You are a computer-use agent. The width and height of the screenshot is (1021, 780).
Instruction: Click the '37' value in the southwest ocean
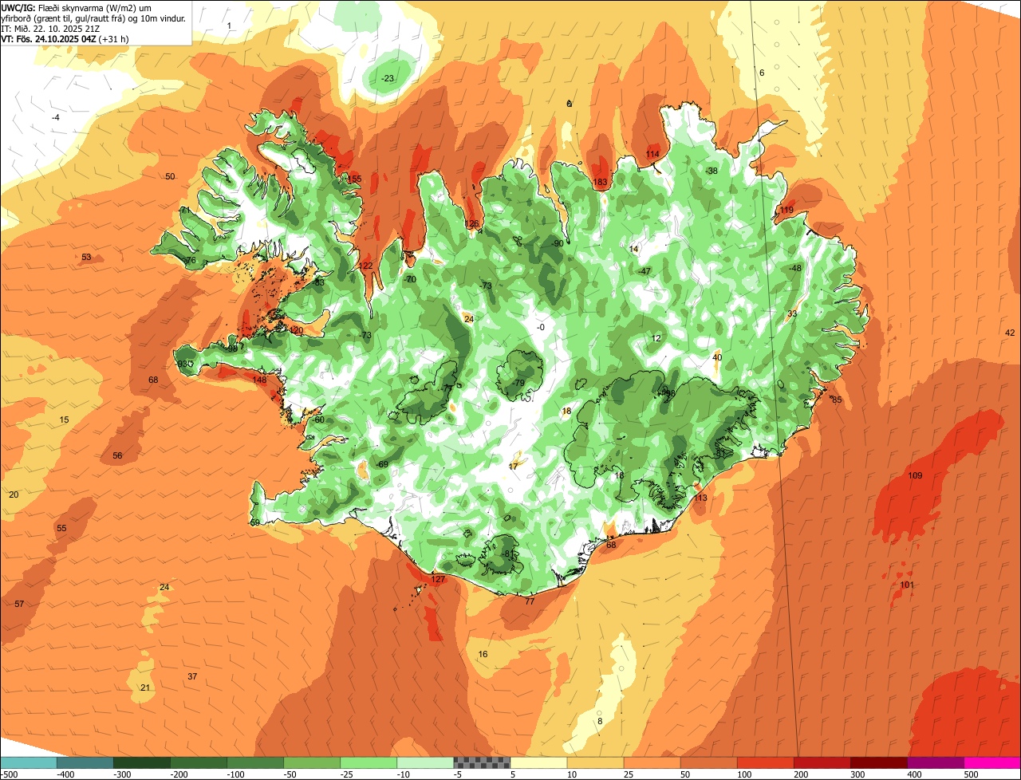[192, 676]
